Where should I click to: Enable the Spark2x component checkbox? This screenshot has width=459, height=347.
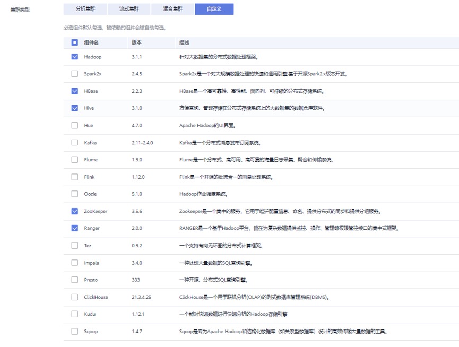point(75,74)
